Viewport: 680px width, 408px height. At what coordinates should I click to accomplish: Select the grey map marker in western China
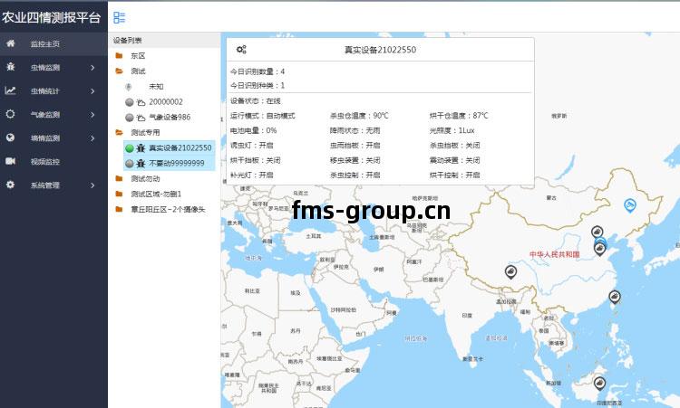point(510,272)
